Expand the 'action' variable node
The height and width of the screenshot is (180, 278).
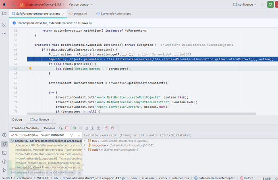[85, 149]
